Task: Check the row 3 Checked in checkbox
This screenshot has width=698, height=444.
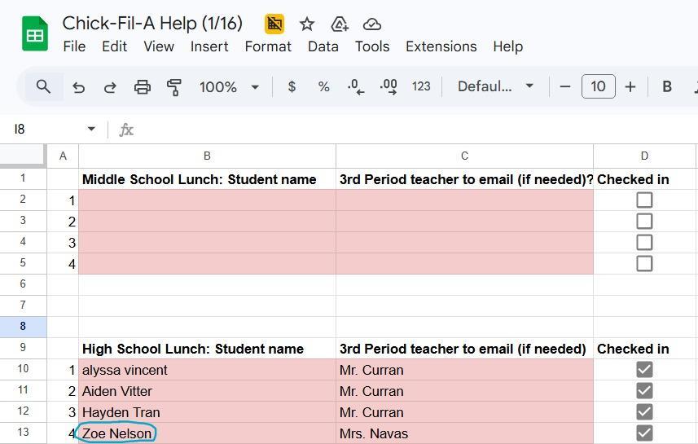Action: click(644, 222)
